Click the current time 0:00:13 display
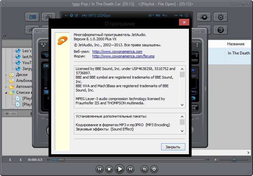This screenshot has width=253, height=176. tap(35, 160)
